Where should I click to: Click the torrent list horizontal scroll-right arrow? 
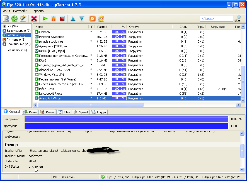coord(238,105)
